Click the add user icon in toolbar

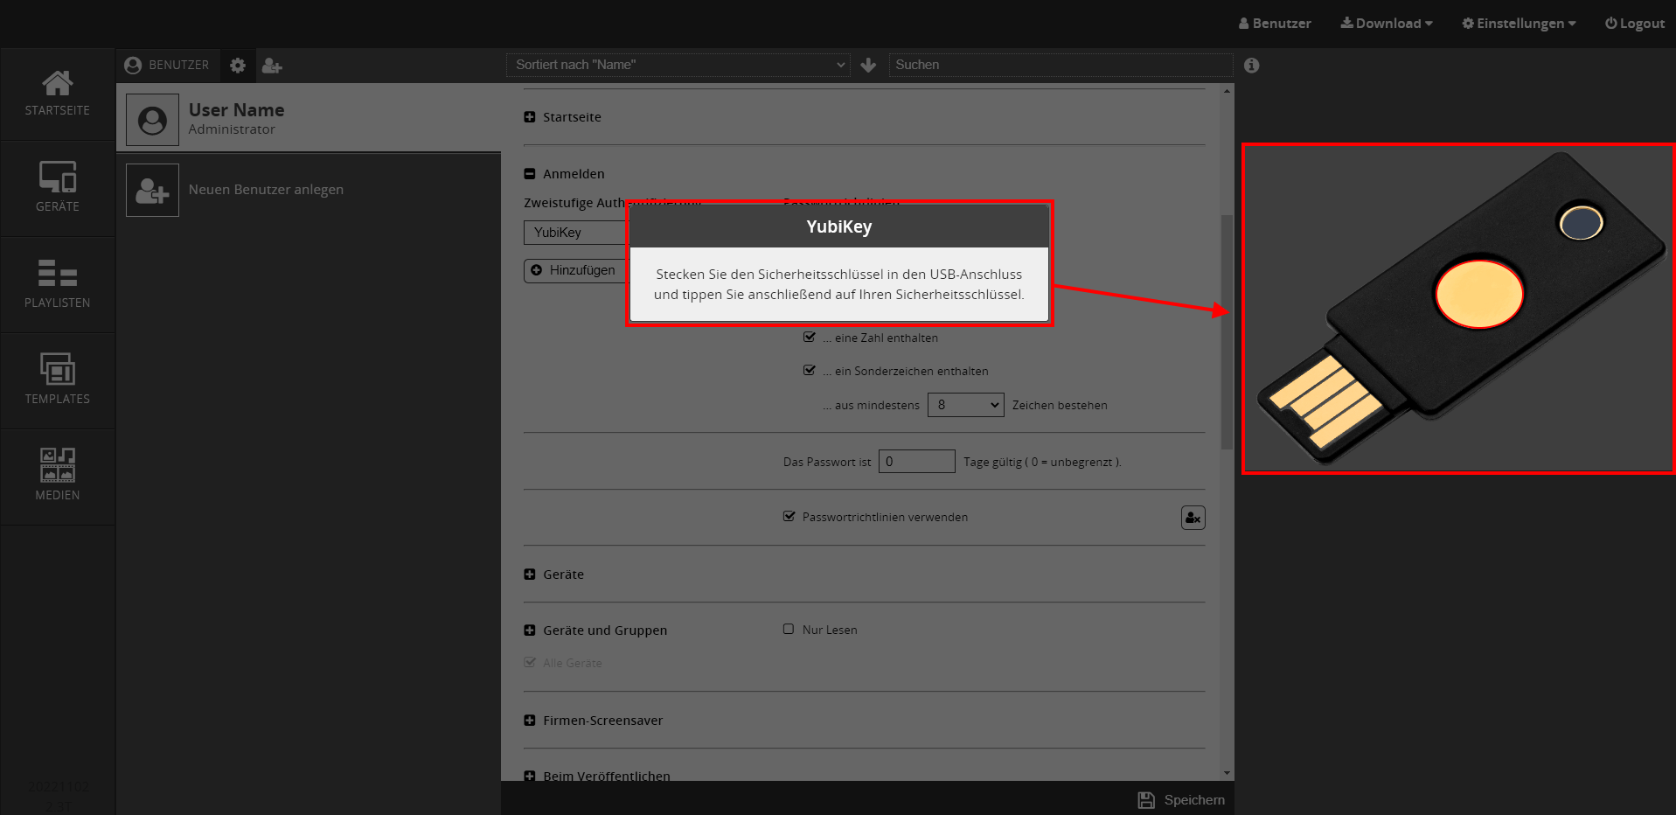[272, 66]
